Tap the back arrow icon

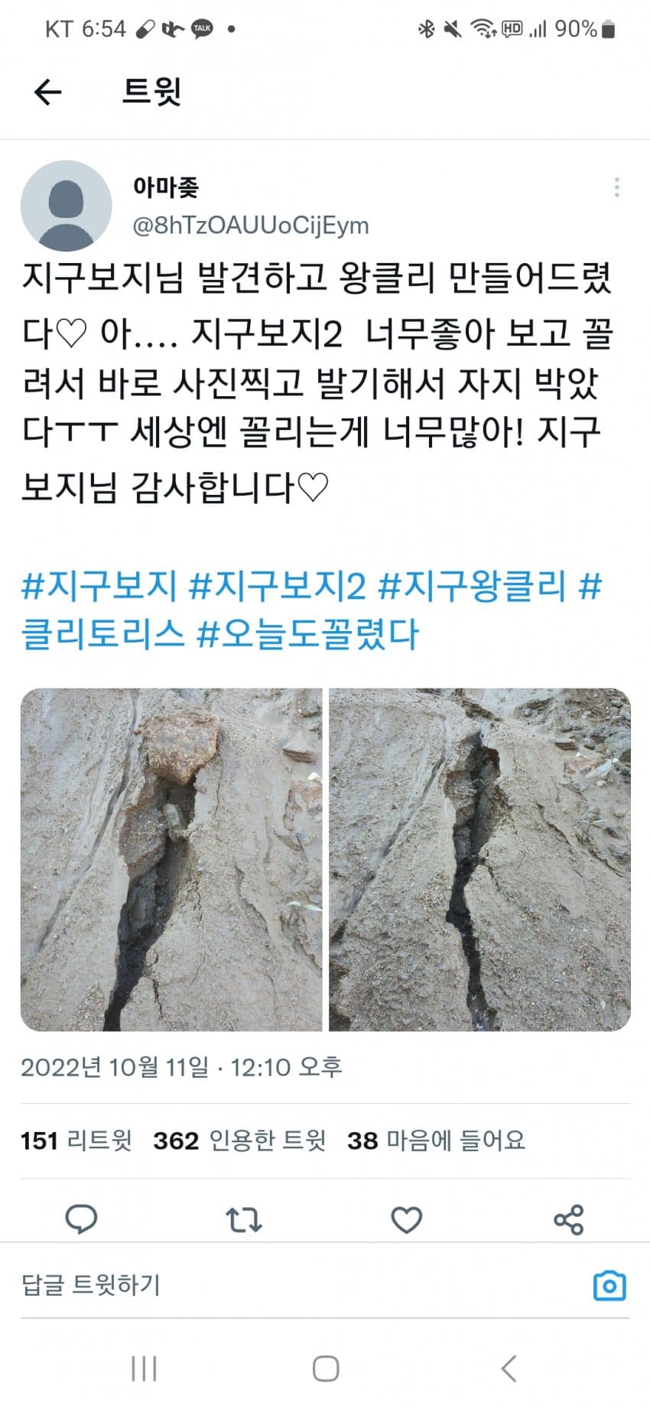tap(47, 93)
